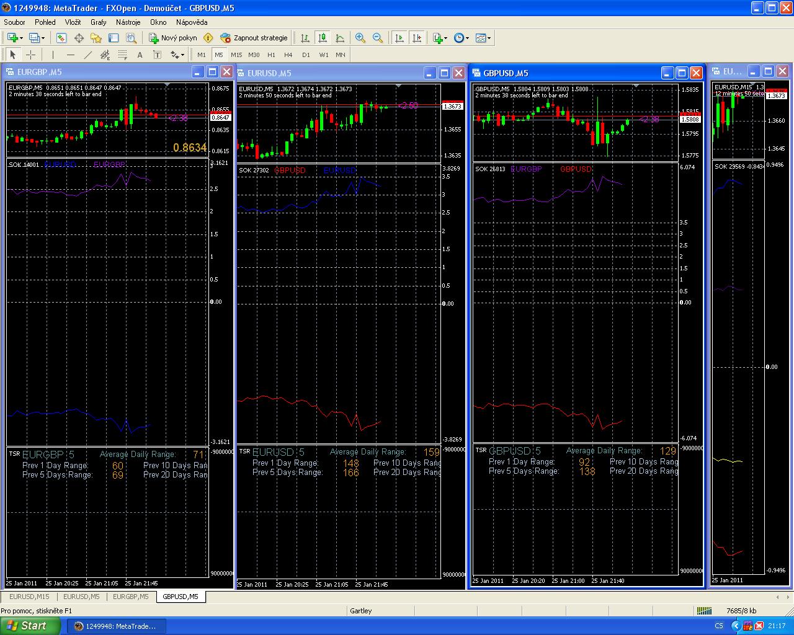Open the Strategy Tester icon
Screen dimensions: 794x635
tap(131, 38)
